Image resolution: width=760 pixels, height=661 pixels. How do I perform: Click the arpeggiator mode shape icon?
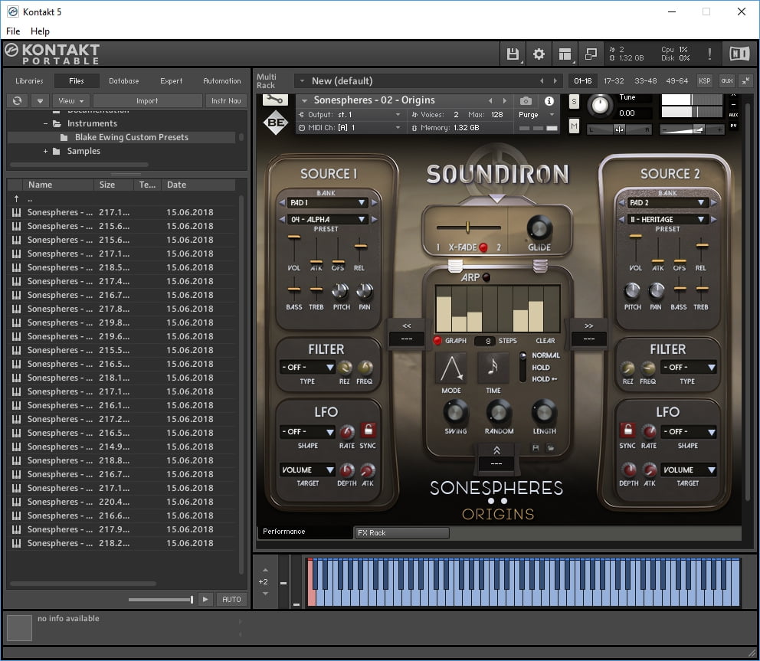tap(451, 368)
